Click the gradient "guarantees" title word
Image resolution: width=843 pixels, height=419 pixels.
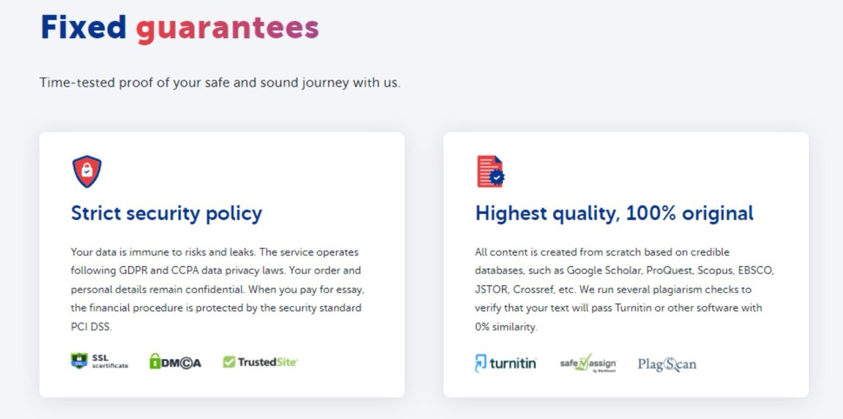tap(227, 28)
